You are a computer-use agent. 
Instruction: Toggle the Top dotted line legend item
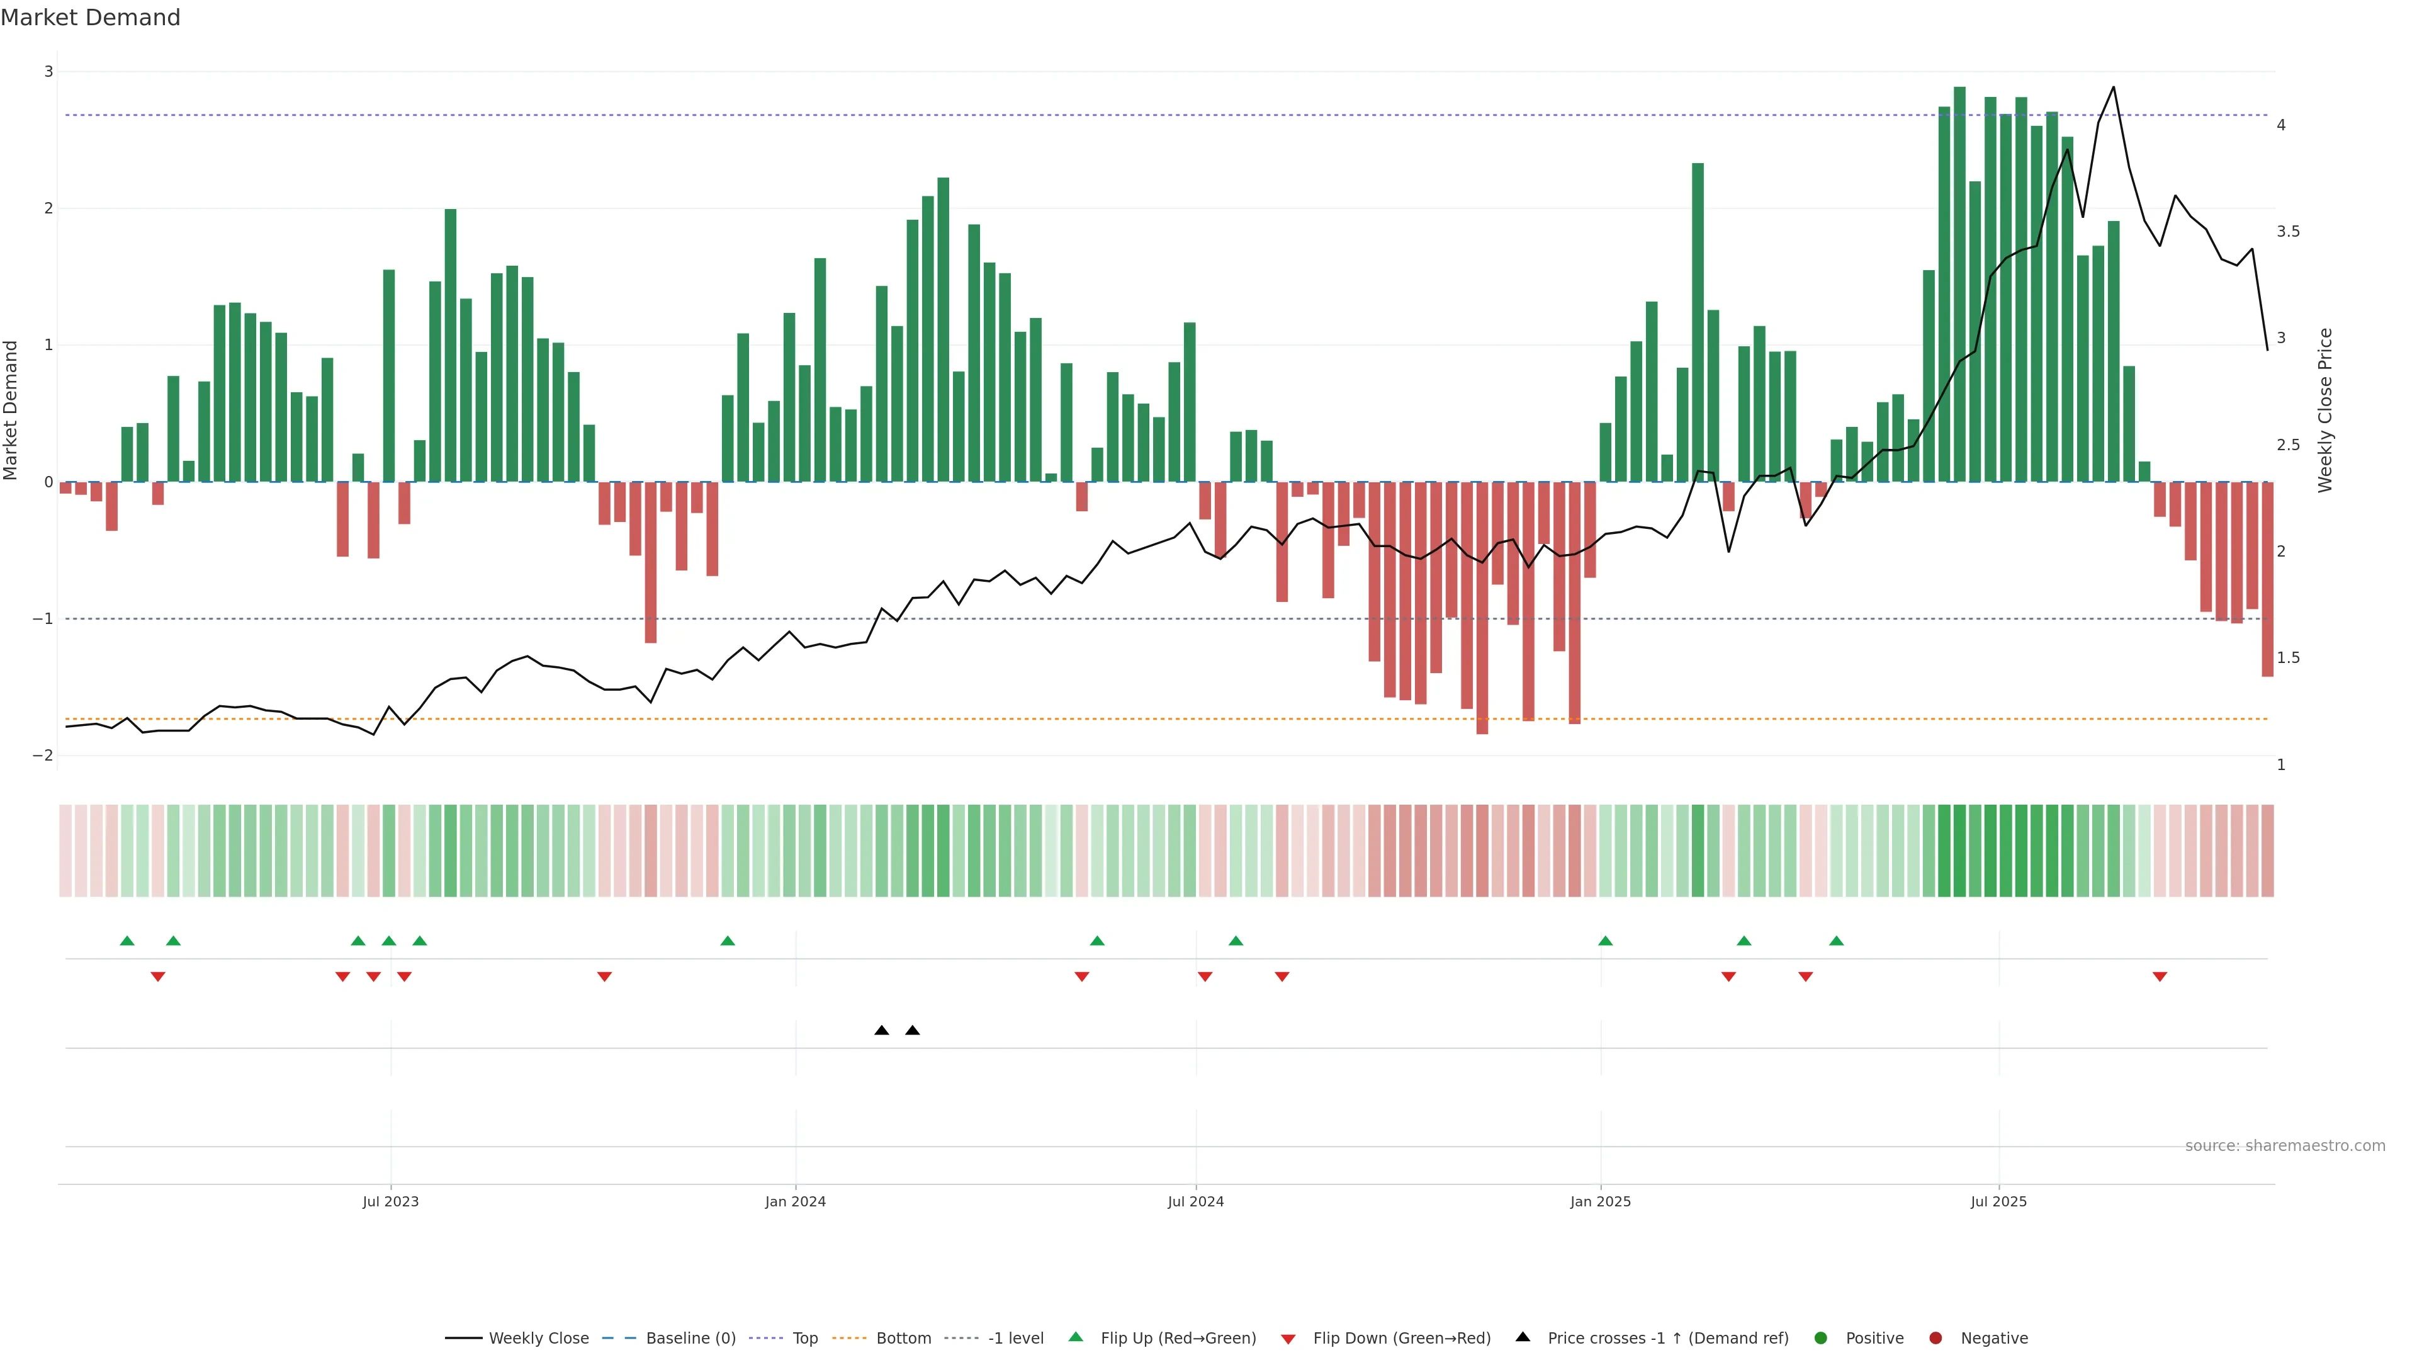tap(804, 1337)
